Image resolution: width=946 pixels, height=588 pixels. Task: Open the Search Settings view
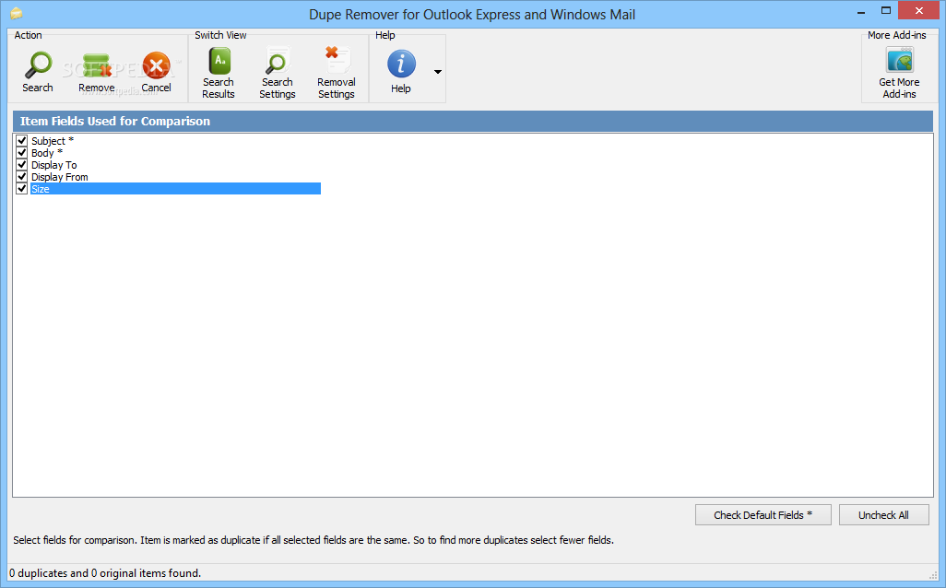(x=278, y=73)
